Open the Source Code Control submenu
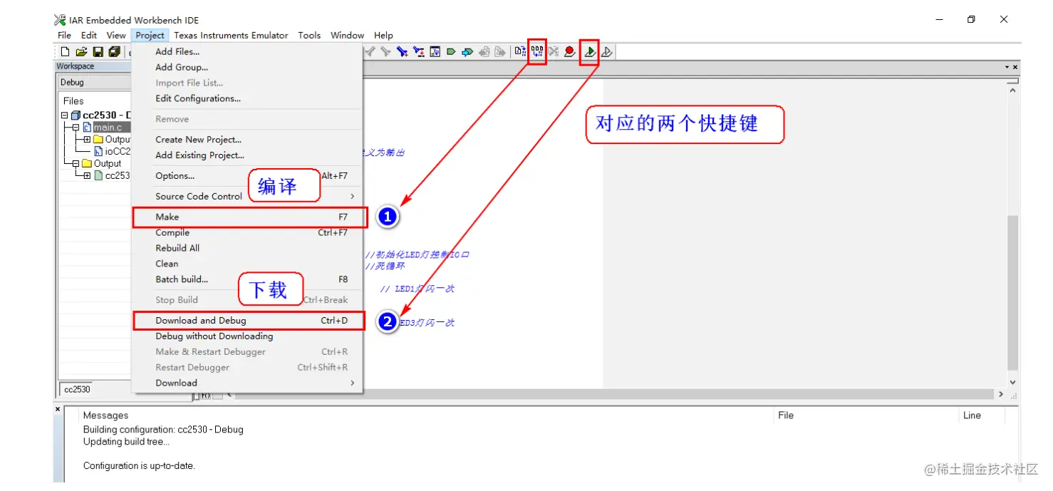The height and width of the screenshot is (491, 1053). coord(247,196)
